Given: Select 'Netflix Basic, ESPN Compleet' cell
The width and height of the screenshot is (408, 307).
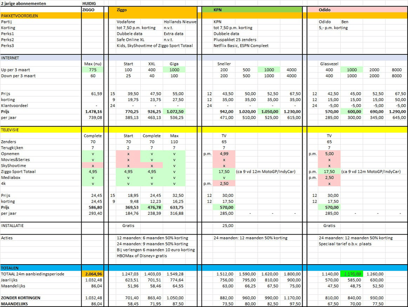Looking at the screenshot, I should point(241,45).
